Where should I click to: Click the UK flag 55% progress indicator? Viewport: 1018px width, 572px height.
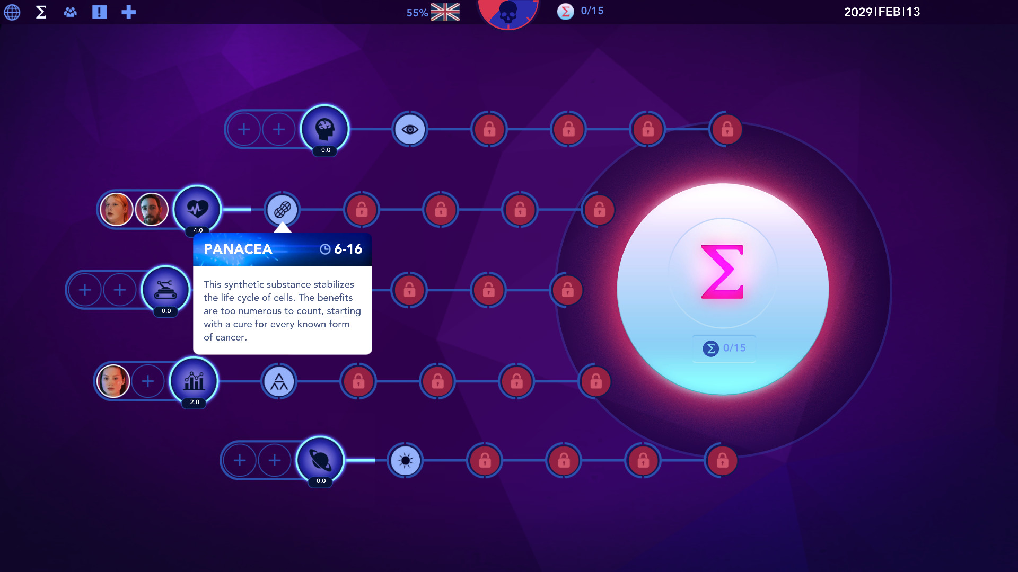pos(444,12)
